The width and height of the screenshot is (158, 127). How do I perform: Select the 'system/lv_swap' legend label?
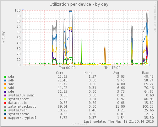click(x=21, y=95)
